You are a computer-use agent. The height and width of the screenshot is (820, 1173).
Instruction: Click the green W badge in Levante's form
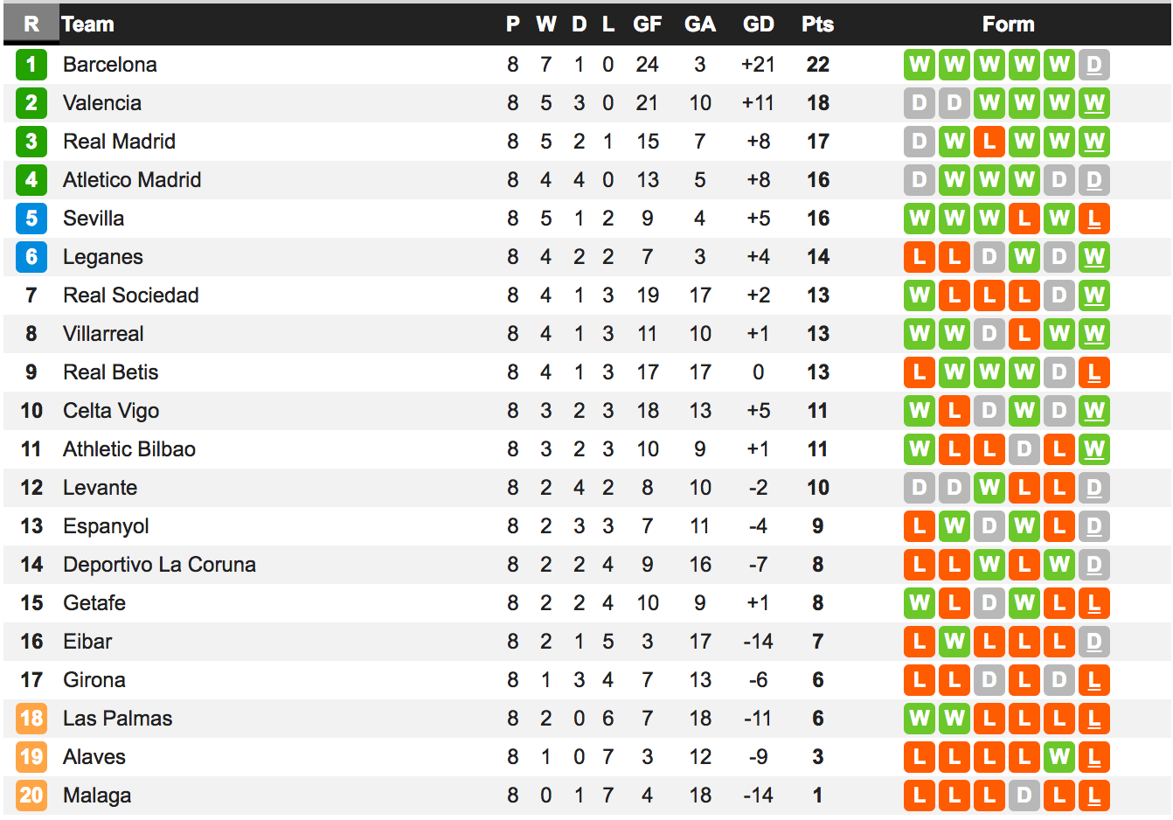point(989,488)
